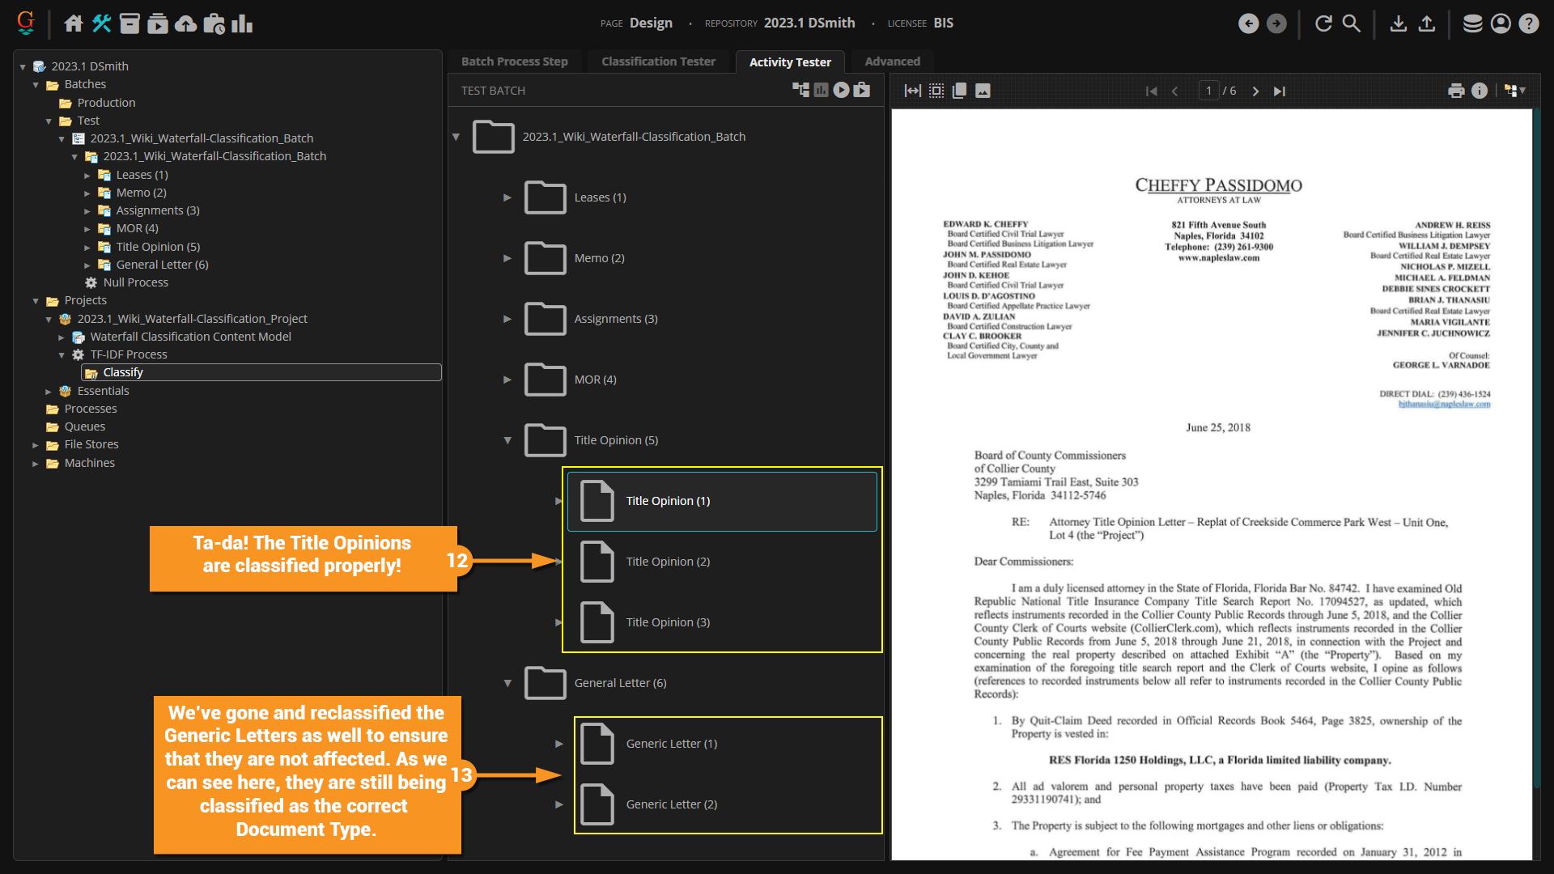This screenshot has width=1554, height=874.
Task: Click fit-to-width icon in viewer
Action: [912, 91]
